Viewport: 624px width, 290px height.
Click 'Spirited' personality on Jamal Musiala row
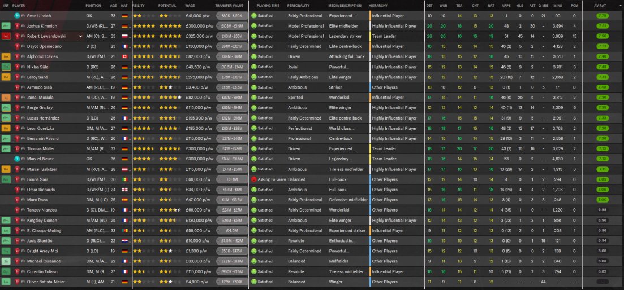coord(295,97)
